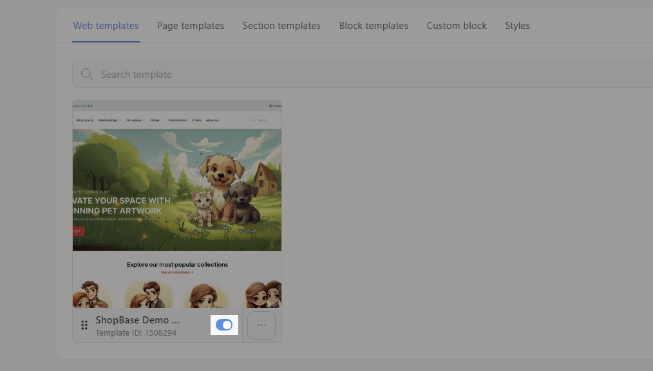Go to the Custom block tab

pos(457,26)
